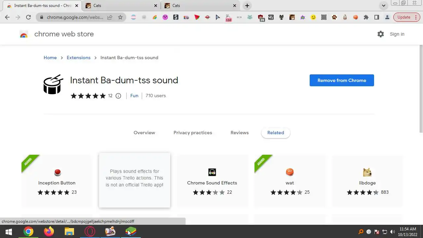Viewport: 423px width, 238px height.
Task: Click the rainbow extension icon in toolbar
Action: (155, 17)
